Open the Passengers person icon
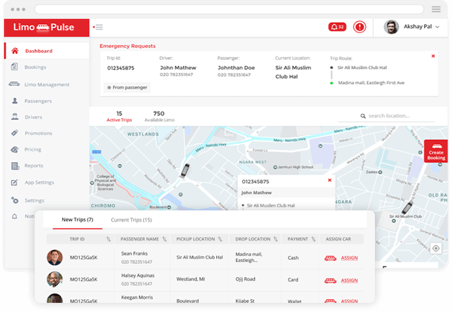 (15, 101)
